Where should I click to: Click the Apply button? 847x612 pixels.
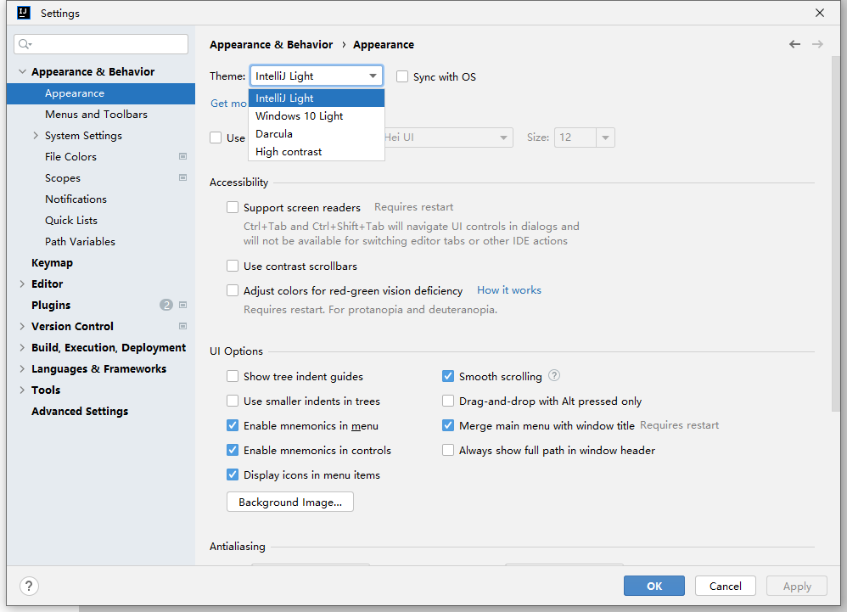[797, 586]
